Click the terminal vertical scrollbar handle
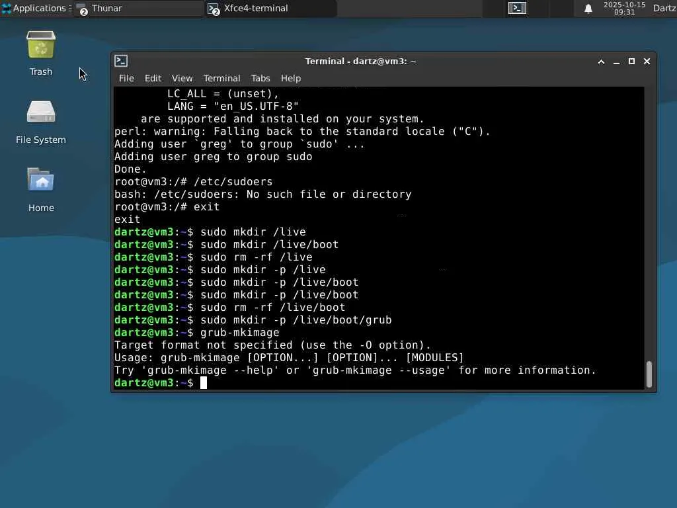Viewport: 677px width, 508px height. point(649,374)
